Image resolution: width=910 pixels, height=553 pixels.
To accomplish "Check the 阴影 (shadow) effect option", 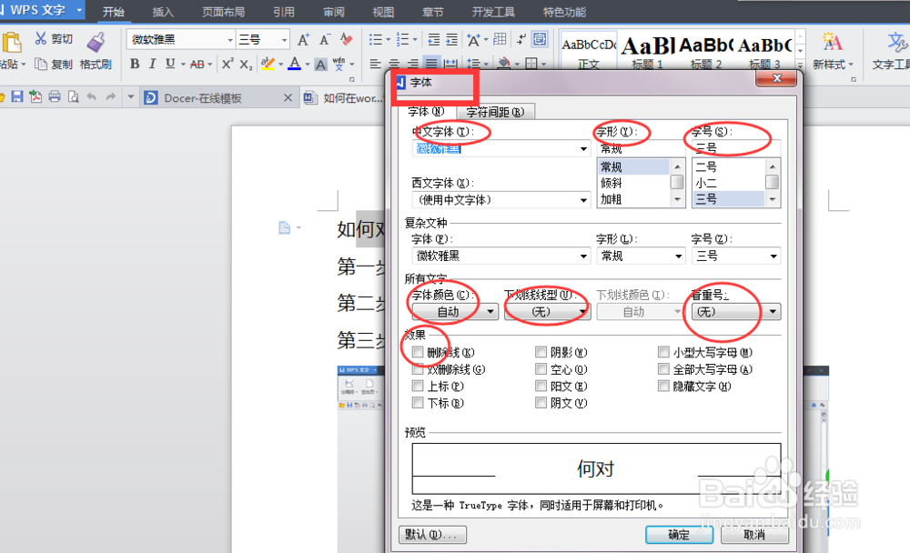I will pyautogui.click(x=541, y=352).
